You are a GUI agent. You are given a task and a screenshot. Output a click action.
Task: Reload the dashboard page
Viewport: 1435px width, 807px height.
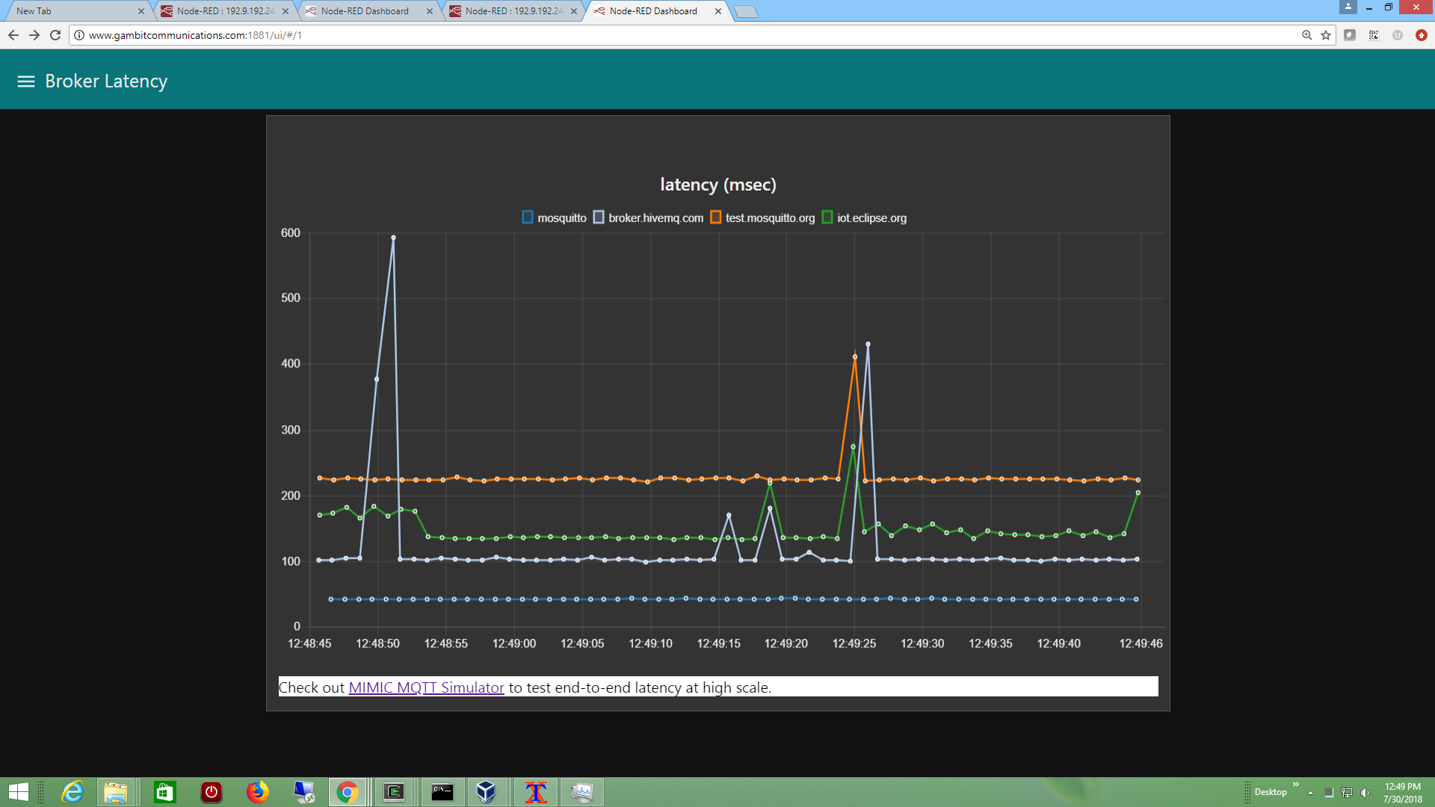pos(55,35)
